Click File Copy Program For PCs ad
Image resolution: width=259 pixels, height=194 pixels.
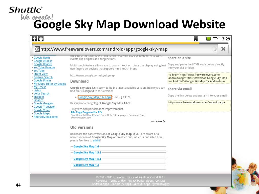(87, 112)
